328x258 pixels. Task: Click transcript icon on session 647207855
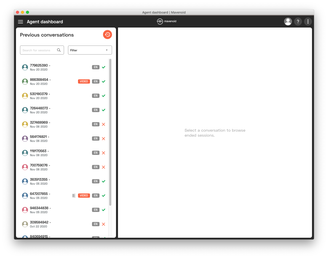(x=74, y=195)
